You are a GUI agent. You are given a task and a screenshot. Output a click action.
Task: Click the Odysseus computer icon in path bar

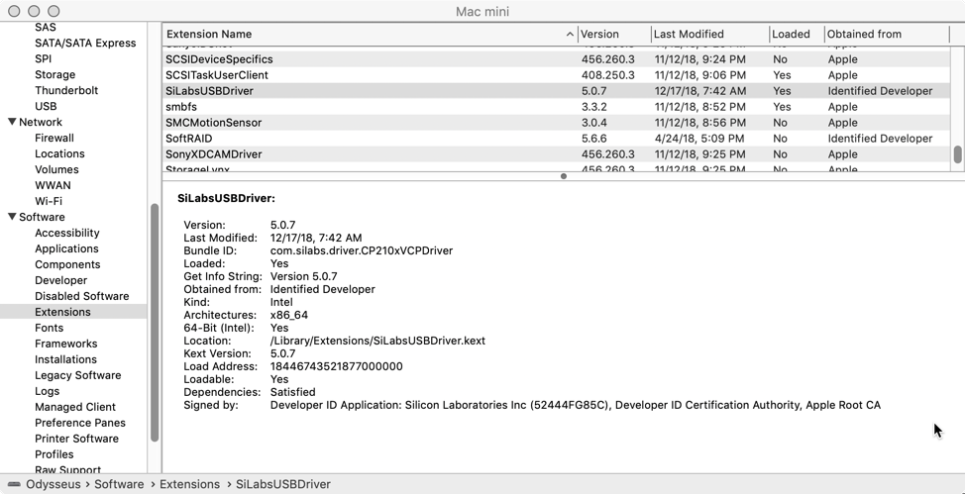pyautogui.click(x=14, y=484)
